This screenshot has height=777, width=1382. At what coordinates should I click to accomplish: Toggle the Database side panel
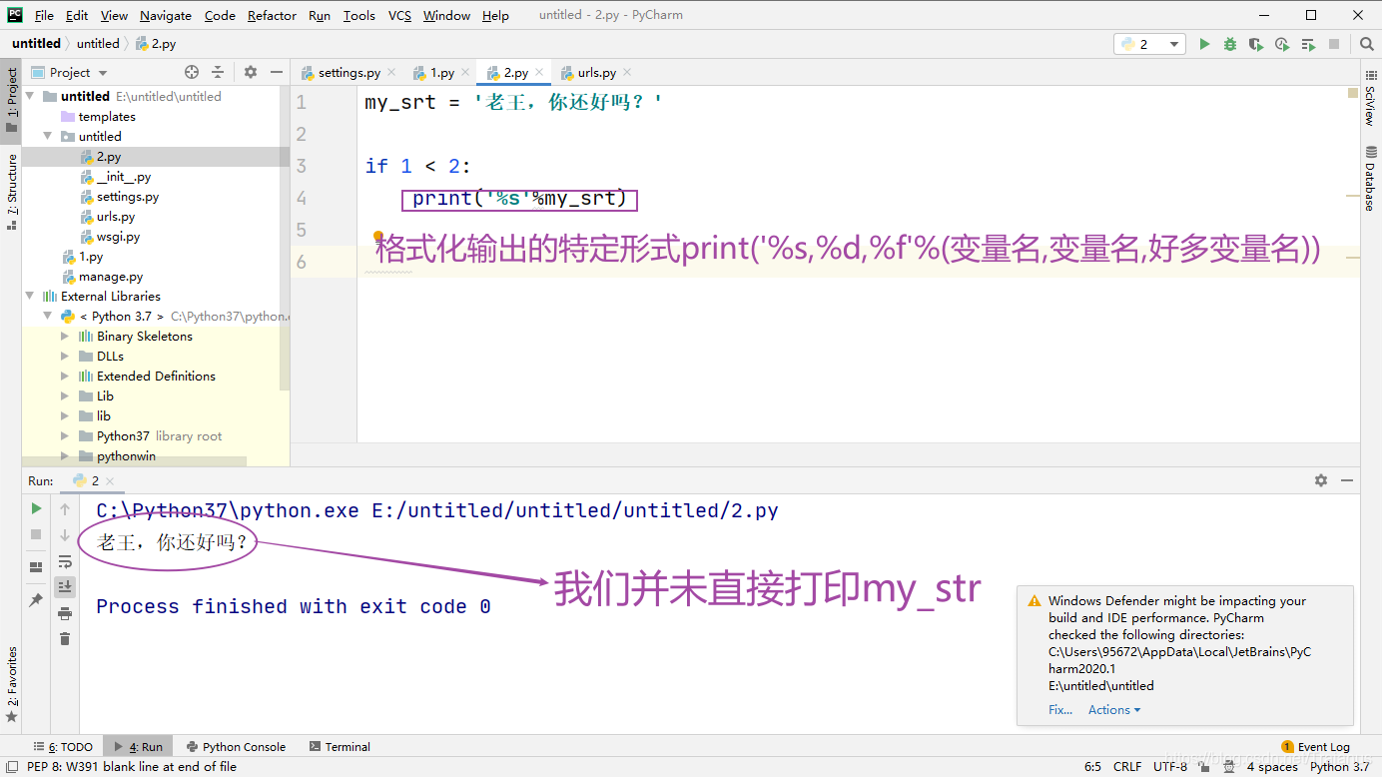[1370, 178]
